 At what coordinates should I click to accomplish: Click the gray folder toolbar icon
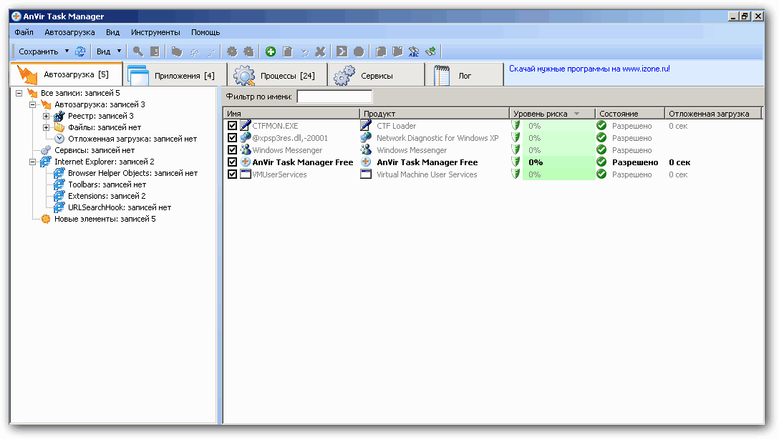point(176,51)
